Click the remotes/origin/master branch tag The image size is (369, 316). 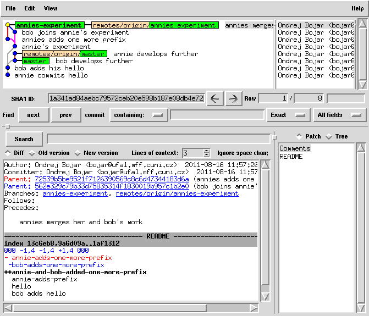click(x=64, y=54)
